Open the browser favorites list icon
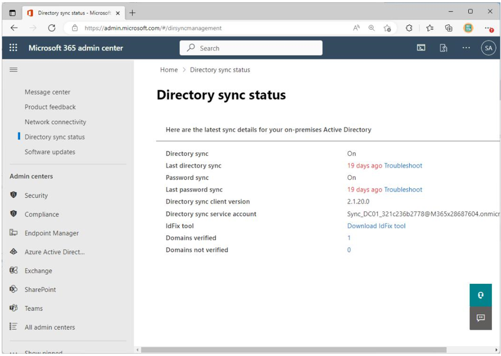Image resolution: width=501 pixels, height=356 pixels. tap(430, 28)
